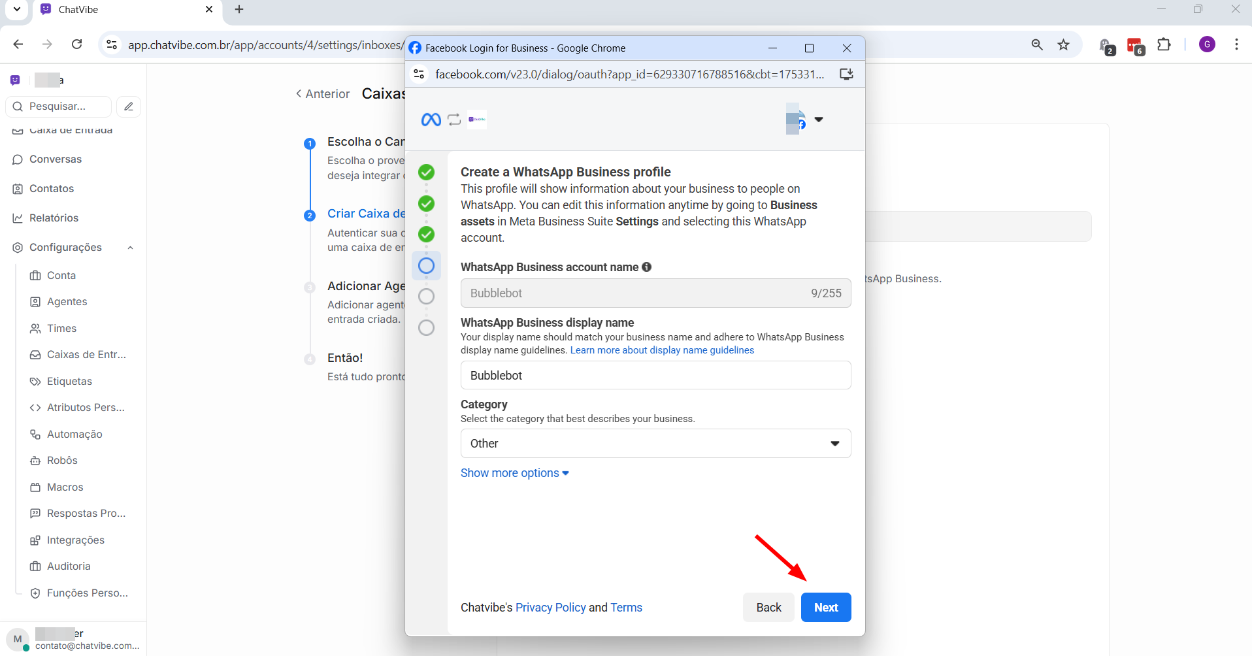Open the Chrome three-dot menu
This screenshot has height=656, width=1252.
coord(1236,44)
